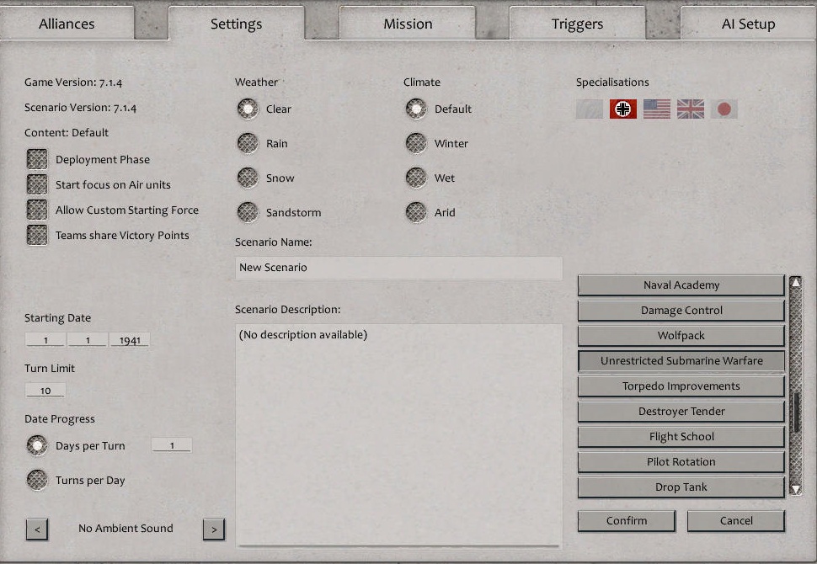
Task: Select the Japanese flag specialisation
Action: point(724,109)
